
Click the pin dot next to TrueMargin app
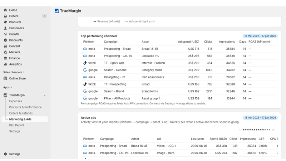pos(45,96)
